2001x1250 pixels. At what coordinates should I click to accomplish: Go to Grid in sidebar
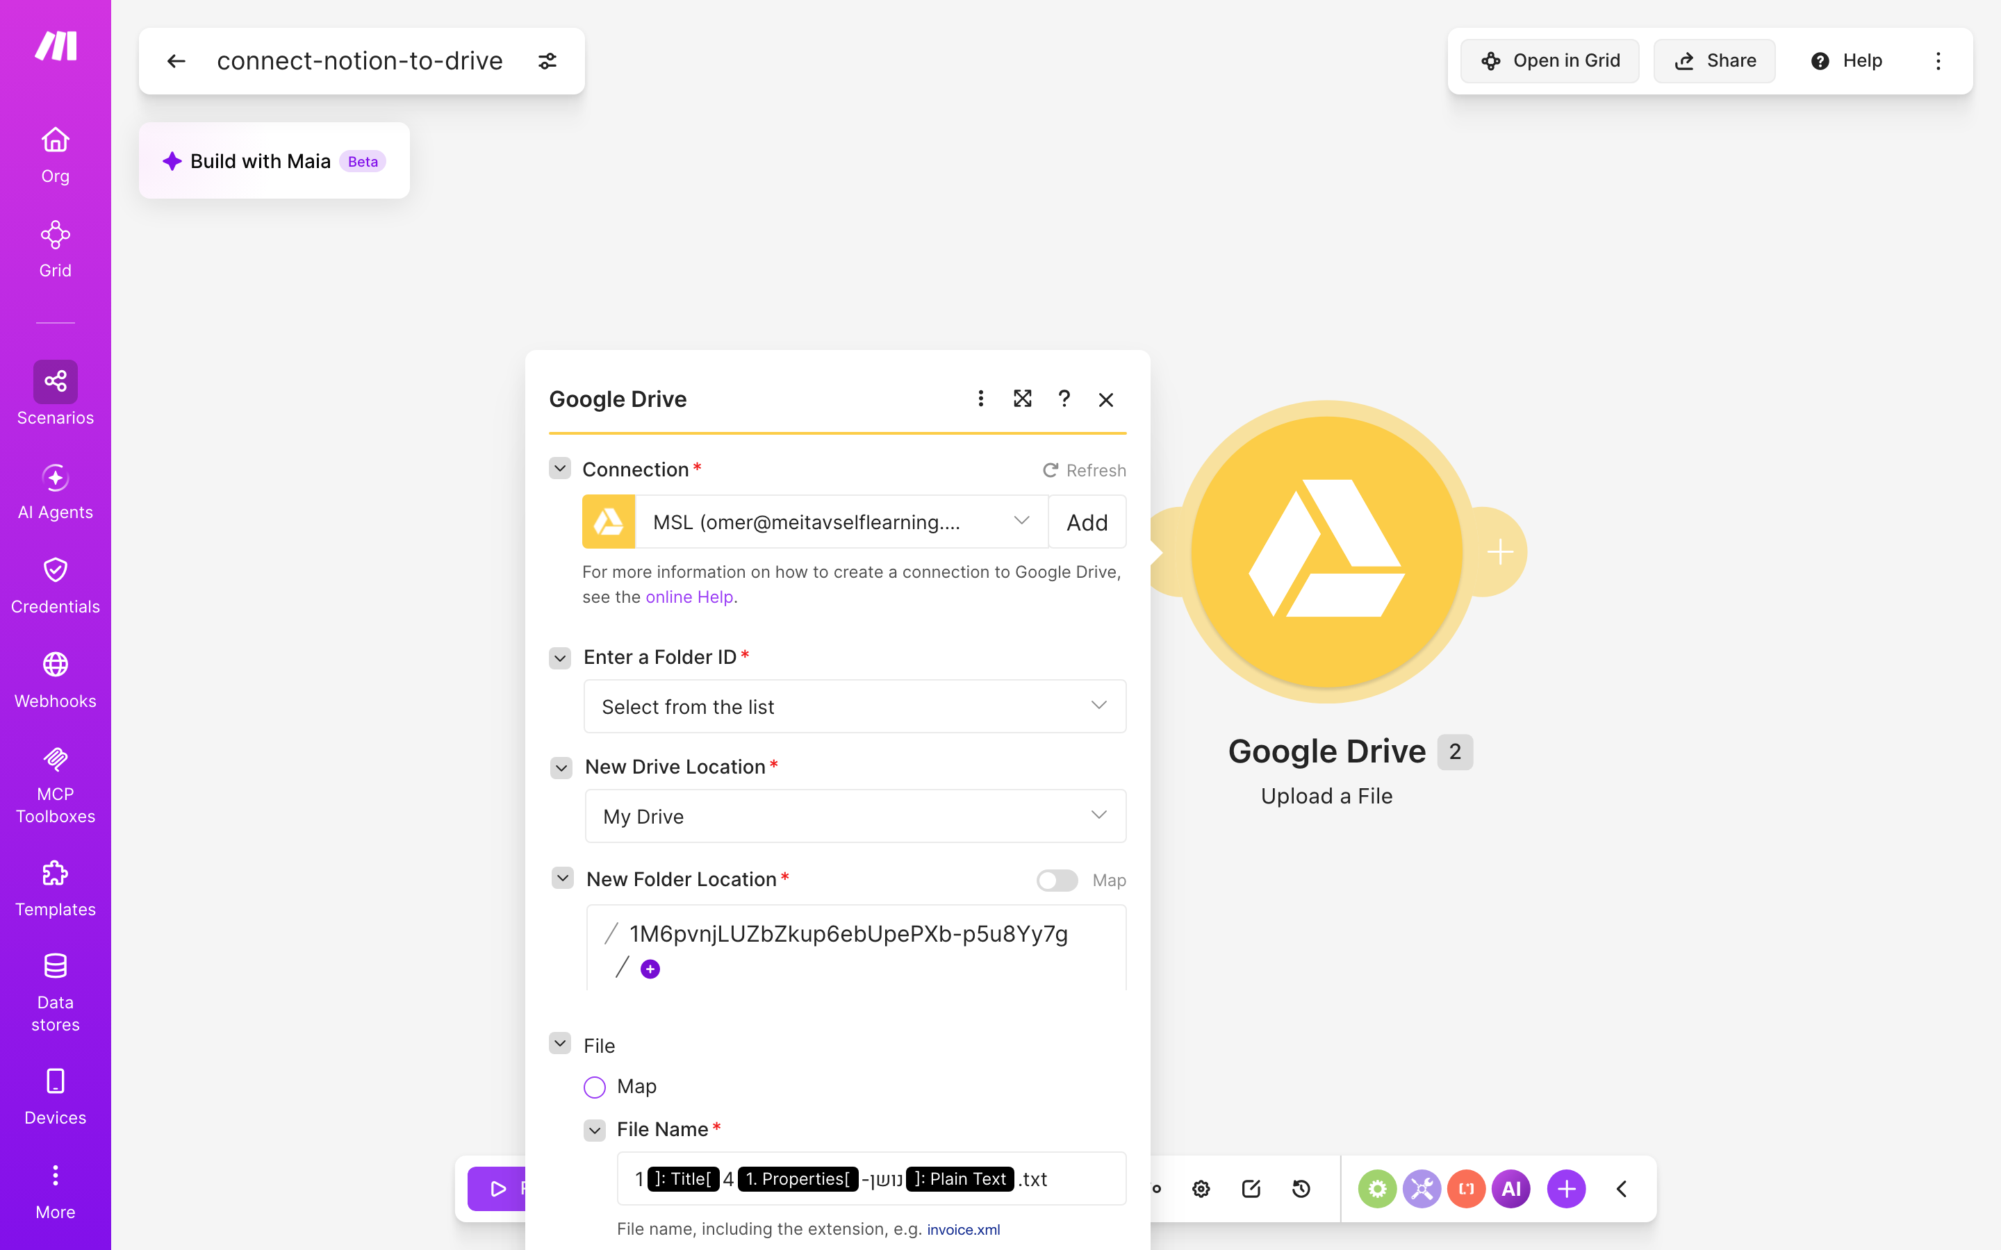pos(56,250)
